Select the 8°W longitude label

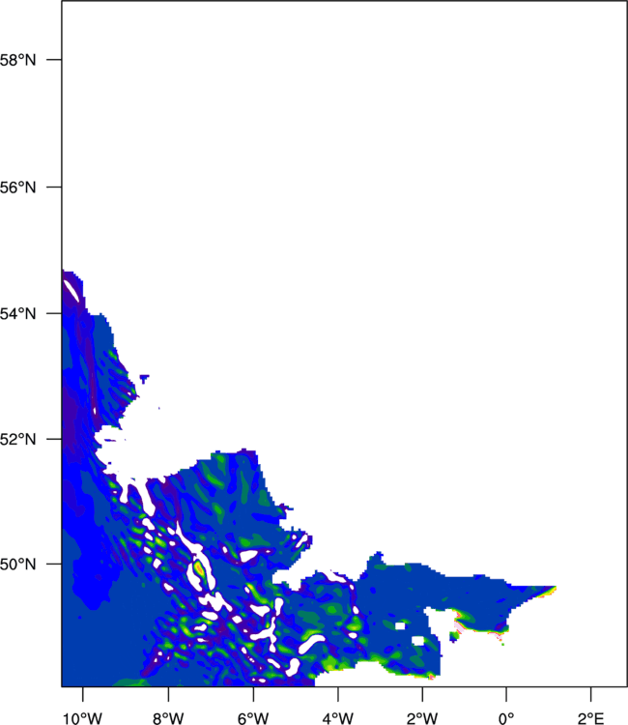168,718
